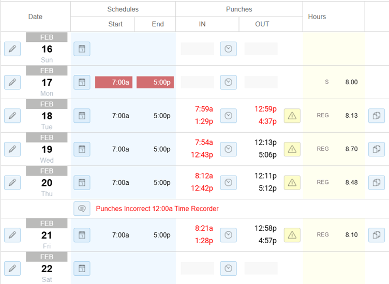The height and width of the screenshot is (284, 389).
Task: Click the empty IN punch field for Feb 17
Action: [197, 82]
